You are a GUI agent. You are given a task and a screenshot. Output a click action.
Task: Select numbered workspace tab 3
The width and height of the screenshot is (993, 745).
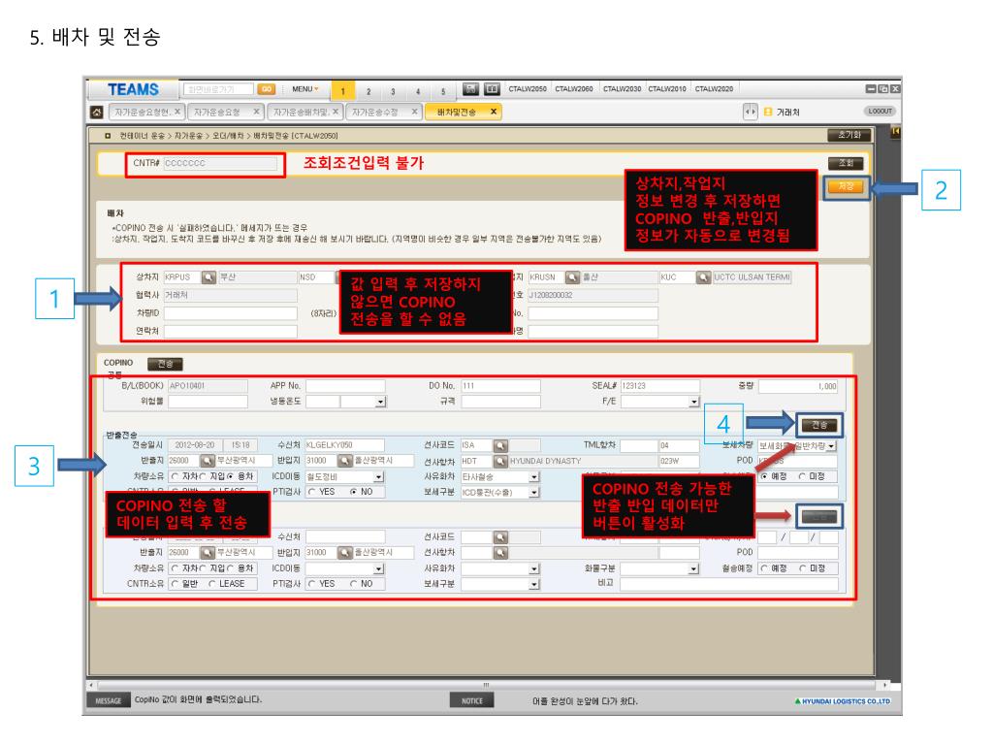click(x=393, y=92)
